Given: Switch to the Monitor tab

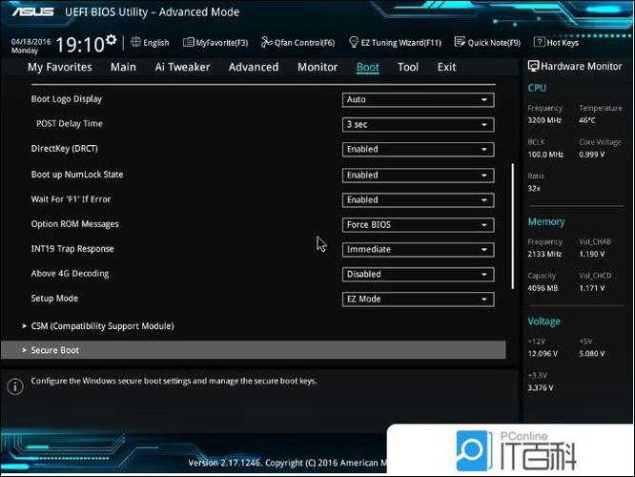Looking at the screenshot, I should point(317,67).
